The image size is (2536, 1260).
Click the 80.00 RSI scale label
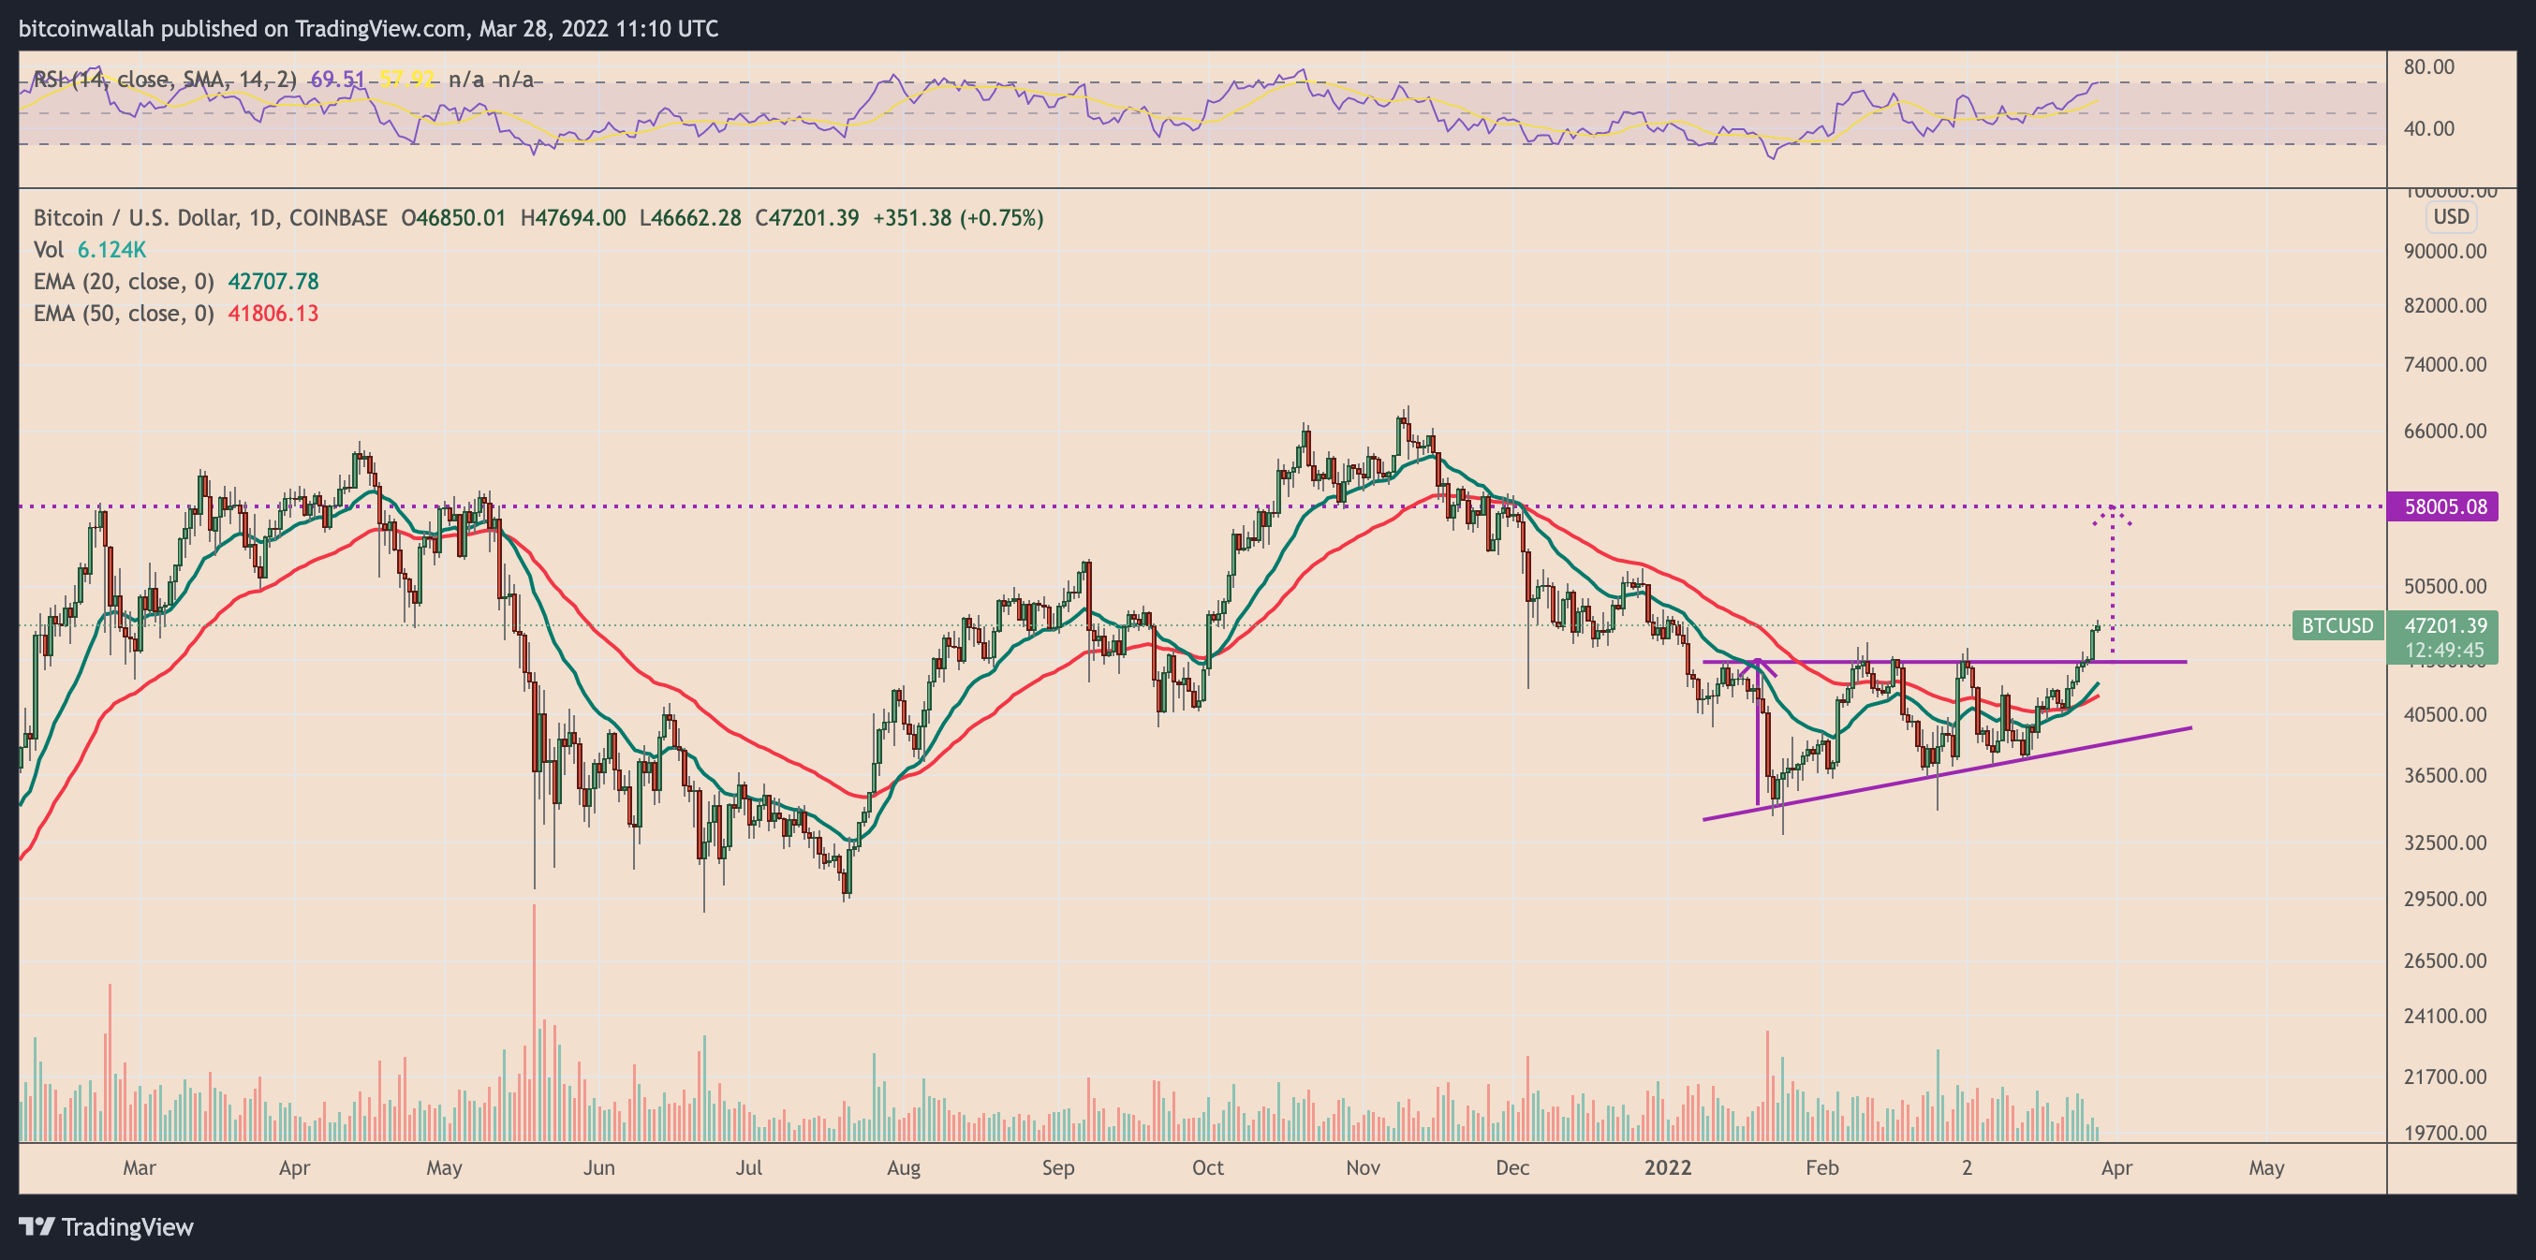coord(2428,67)
